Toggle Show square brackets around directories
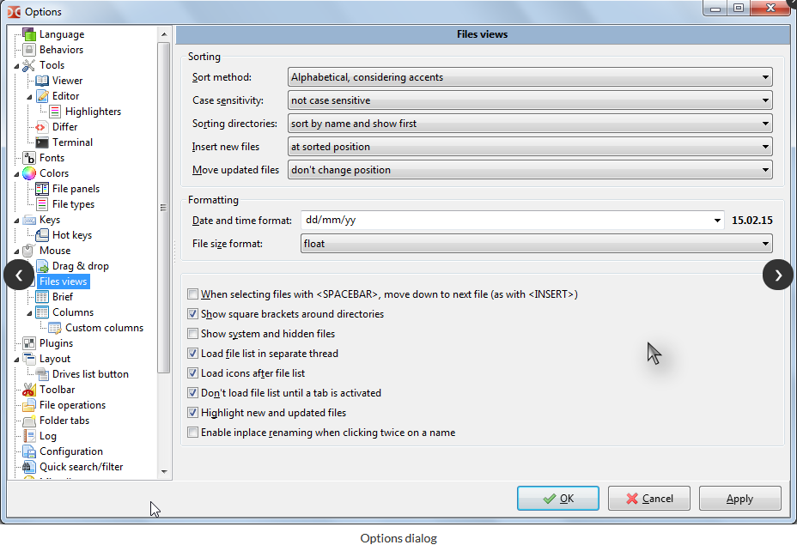The width and height of the screenshot is (797, 551). click(192, 314)
